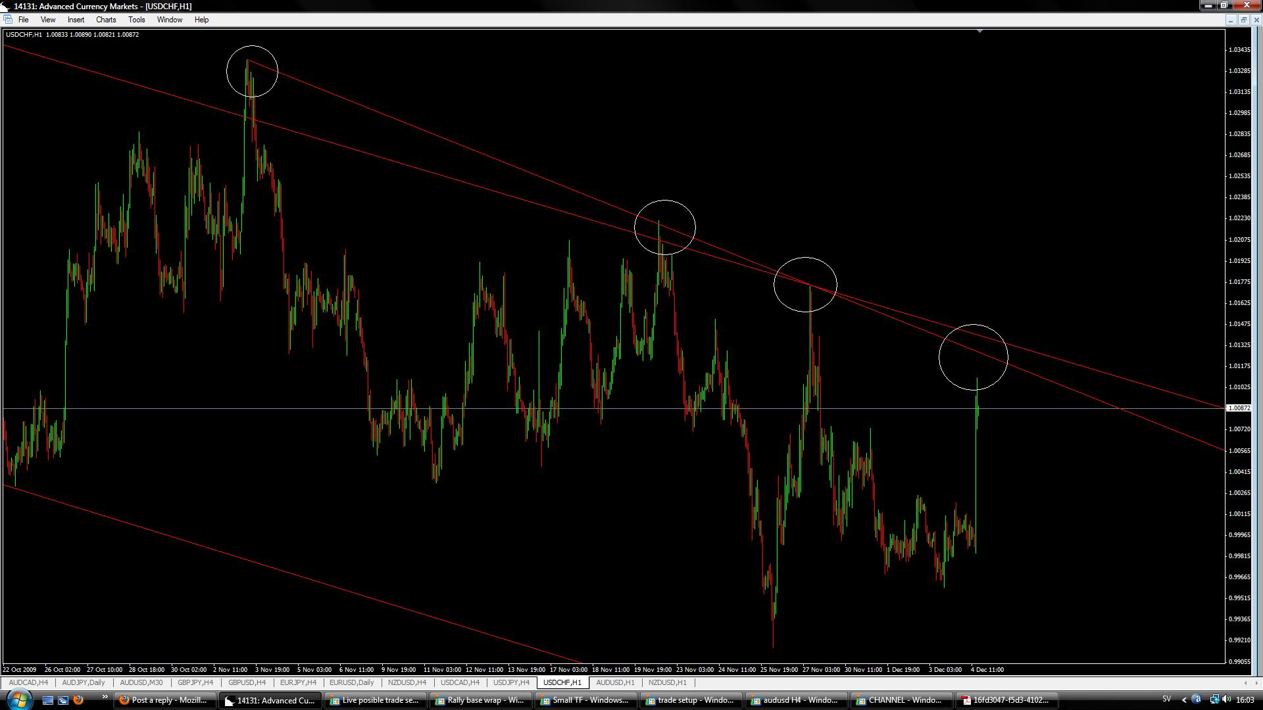
Task: Click the volume speaker tray icon
Action: click(x=1226, y=699)
